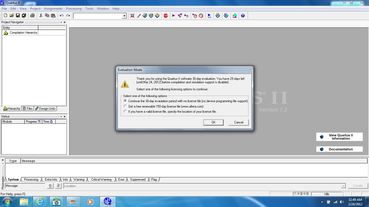
Task: Click the red and blue crossed pins icon
Action: [132, 16]
